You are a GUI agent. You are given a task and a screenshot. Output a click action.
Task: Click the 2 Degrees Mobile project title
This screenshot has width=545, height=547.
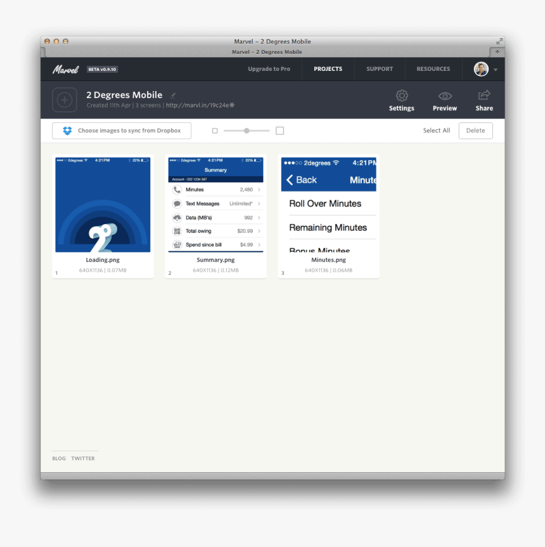pyautogui.click(x=124, y=95)
